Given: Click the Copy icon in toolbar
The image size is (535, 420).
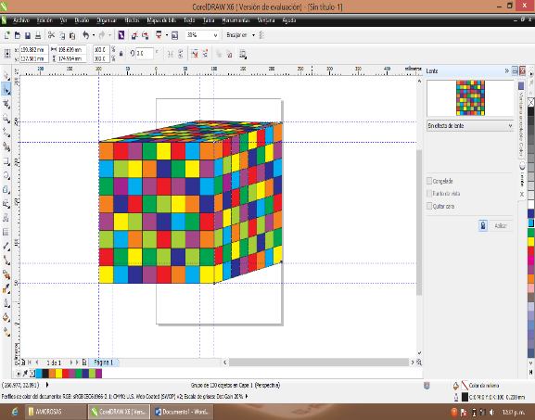Looking at the screenshot, I should point(62,35).
